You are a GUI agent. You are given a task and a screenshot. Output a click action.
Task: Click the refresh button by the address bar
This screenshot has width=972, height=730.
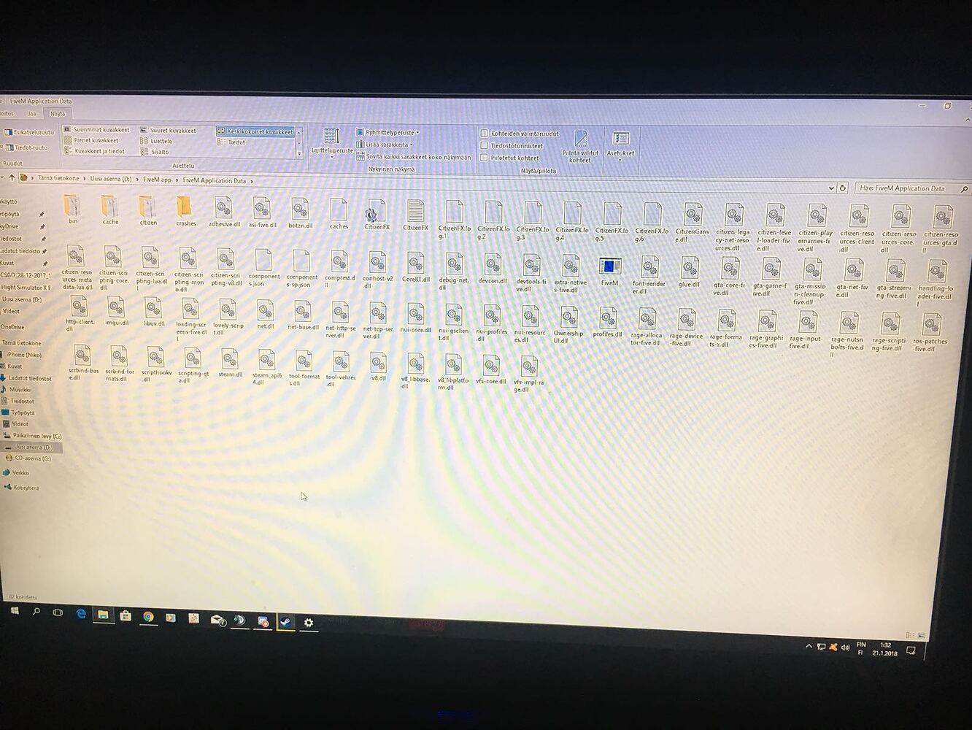tap(842, 188)
